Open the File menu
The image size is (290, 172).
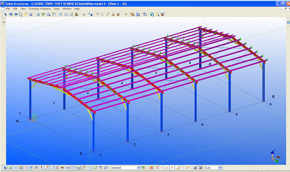[8, 9]
